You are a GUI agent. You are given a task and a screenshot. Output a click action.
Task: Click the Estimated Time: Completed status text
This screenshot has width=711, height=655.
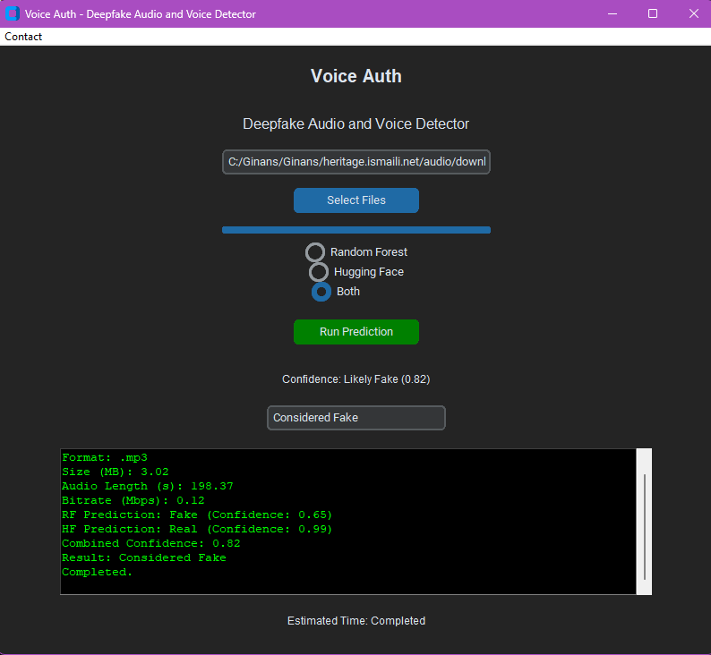[x=356, y=621]
